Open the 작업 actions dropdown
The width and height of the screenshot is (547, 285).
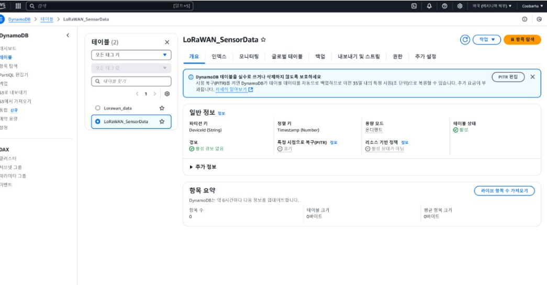pyautogui.click(x=487, y=40)
